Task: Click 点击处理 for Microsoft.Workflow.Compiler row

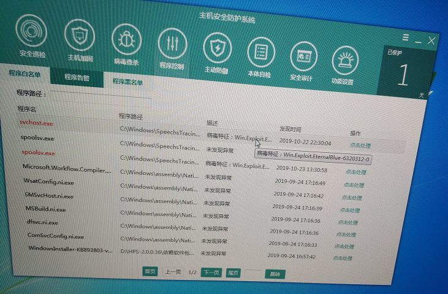Action: (354, 185)
